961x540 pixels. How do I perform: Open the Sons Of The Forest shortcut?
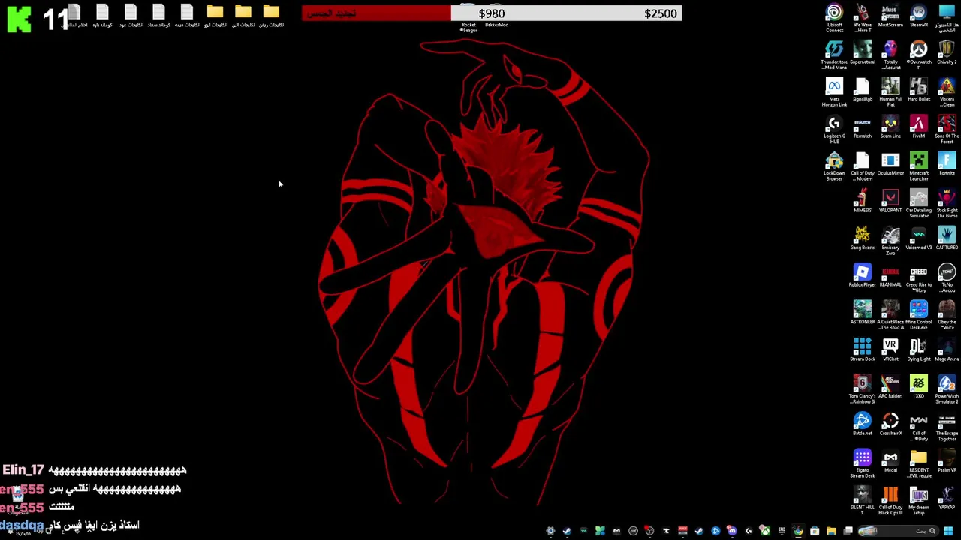(947, 130)
